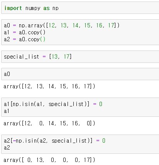Image resolution: width=159 pixels, height=165 pixels.
Task: Click the output array([0, 13, 0, 0, 0, 17])
Action: [x=49, y=160]
